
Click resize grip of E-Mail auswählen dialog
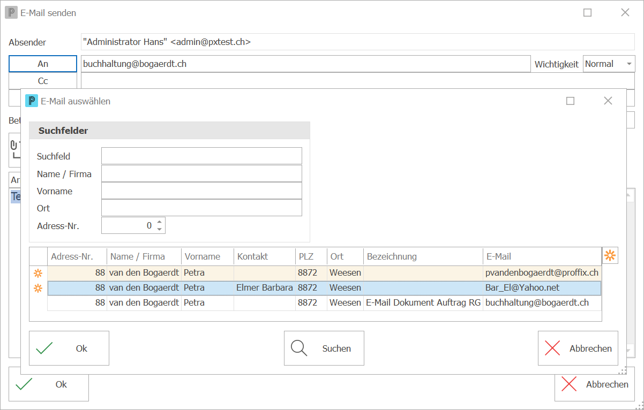tap(623, 370)
